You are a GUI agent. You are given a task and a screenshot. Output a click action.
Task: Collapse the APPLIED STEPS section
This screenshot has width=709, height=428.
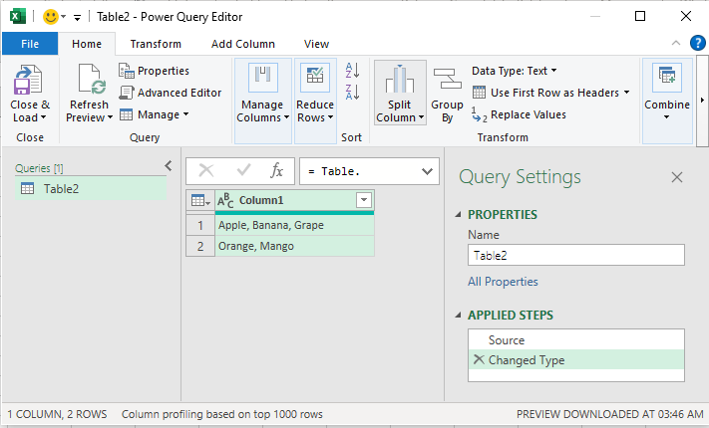(x=458, y=316)
